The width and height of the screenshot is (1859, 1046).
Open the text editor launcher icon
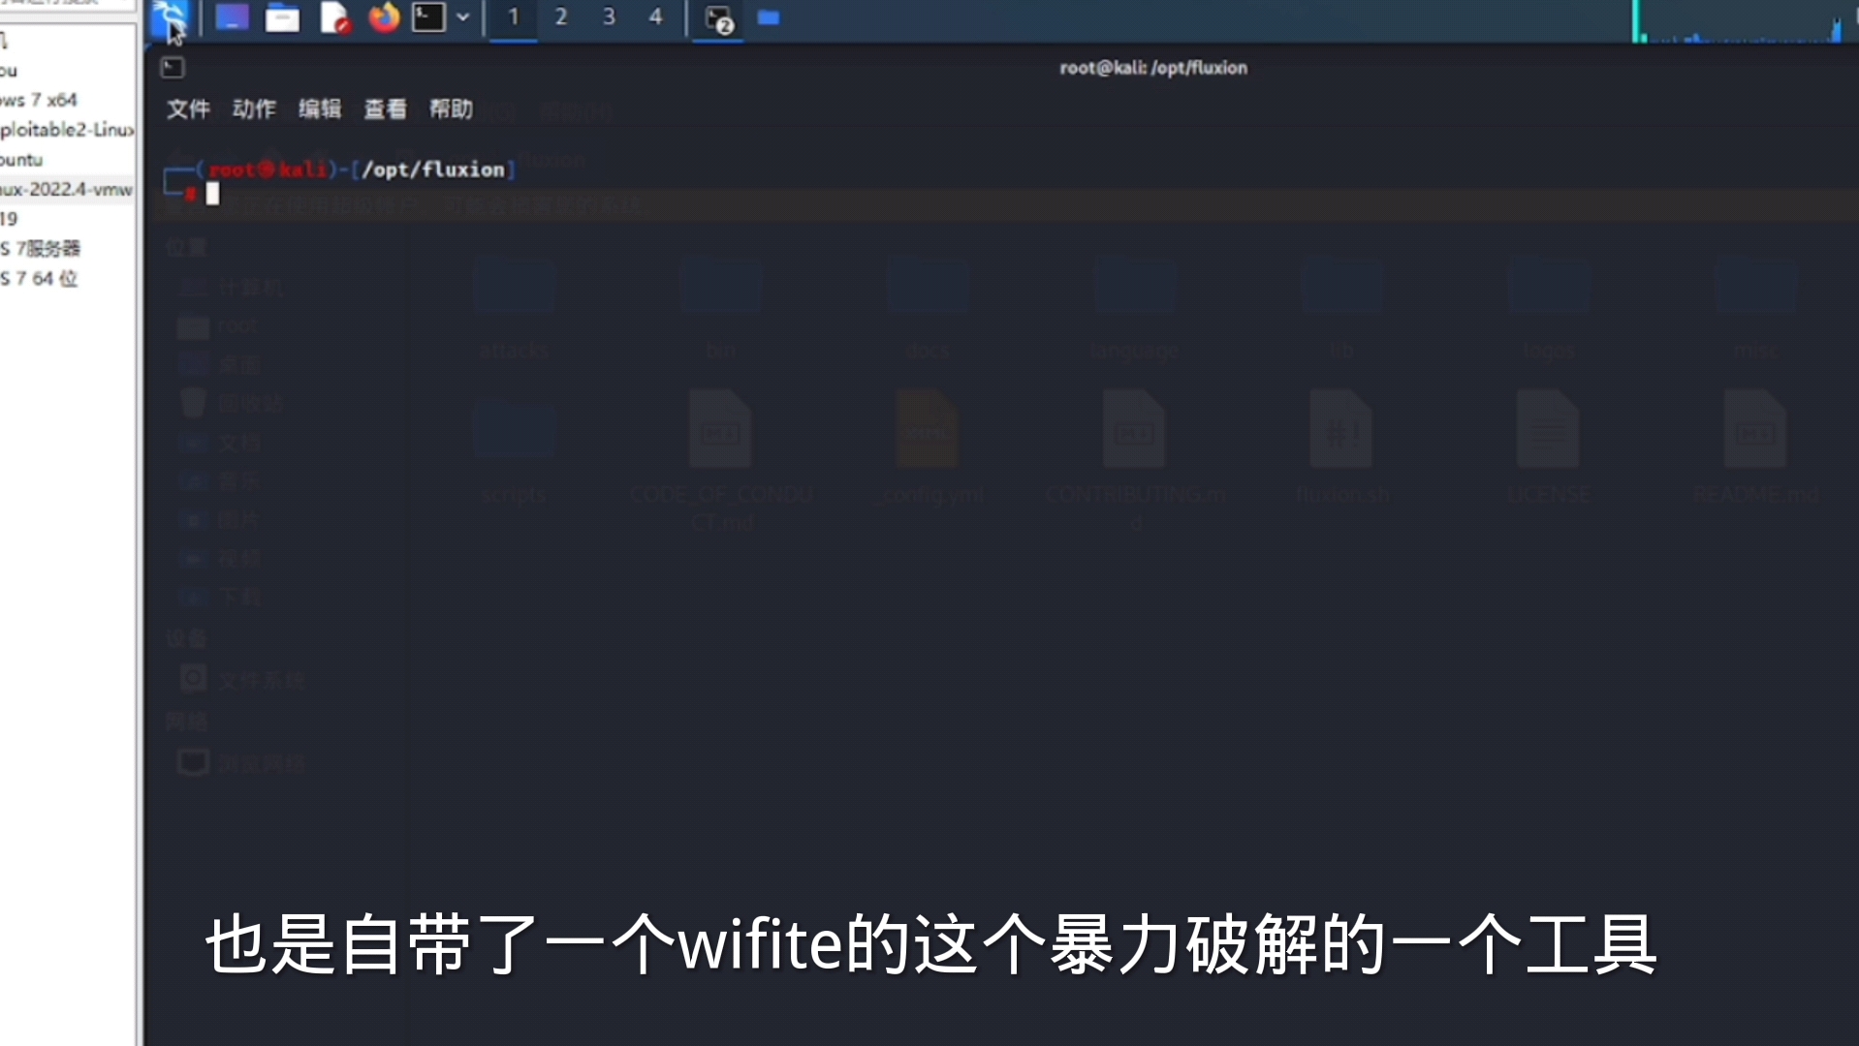pyautogui.click(x=333, y=17)
